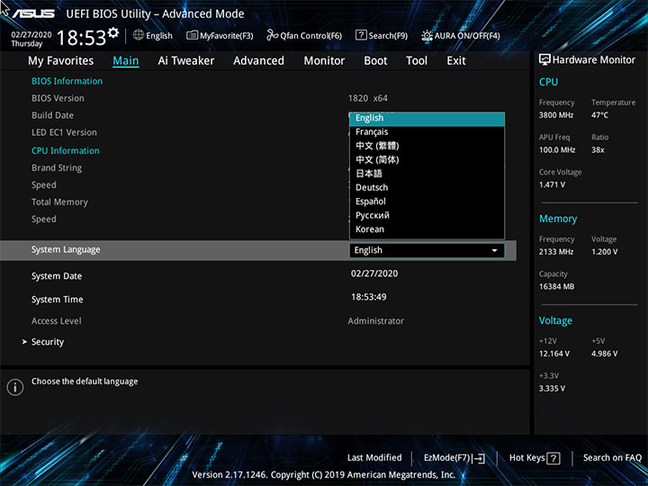
Task: Click the System Time value 18:53:49
Action: pos(369,297)
